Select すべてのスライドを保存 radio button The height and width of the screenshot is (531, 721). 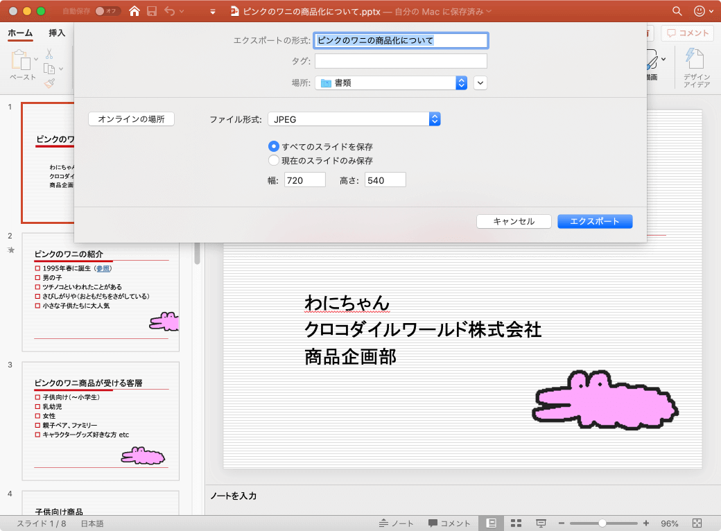click(274, 146)
